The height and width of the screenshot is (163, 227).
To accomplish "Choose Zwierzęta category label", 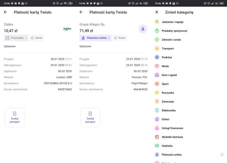I will tap(168, 102).
